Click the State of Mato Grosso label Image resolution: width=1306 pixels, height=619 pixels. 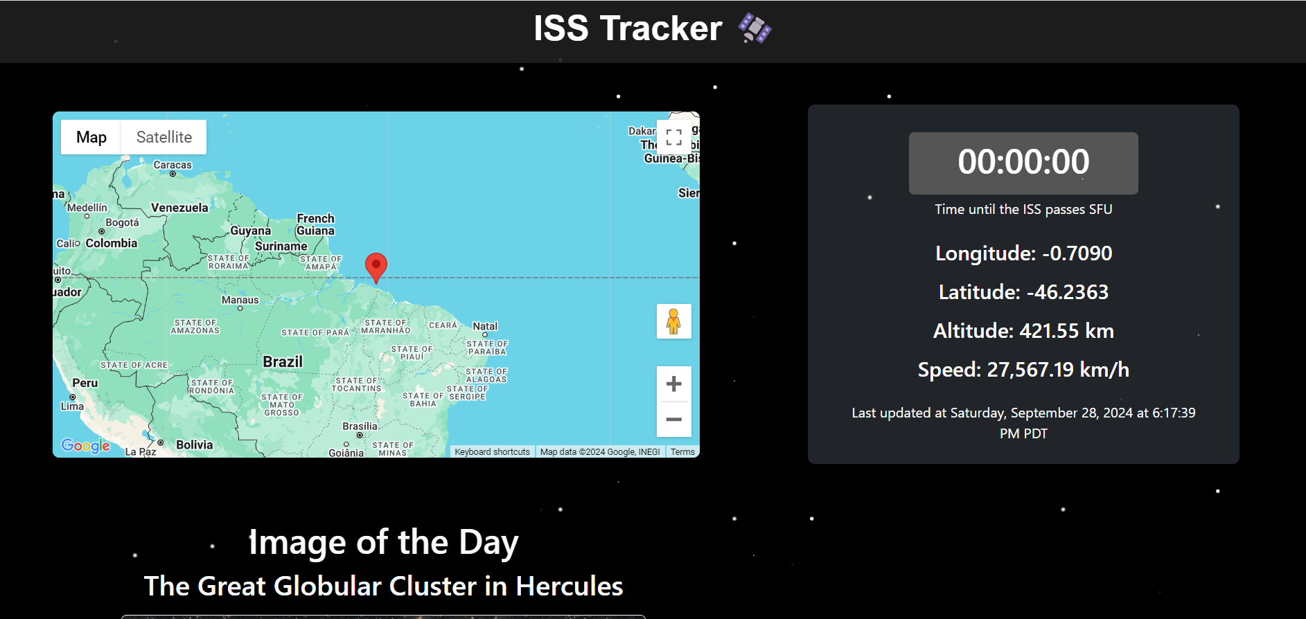282,405
